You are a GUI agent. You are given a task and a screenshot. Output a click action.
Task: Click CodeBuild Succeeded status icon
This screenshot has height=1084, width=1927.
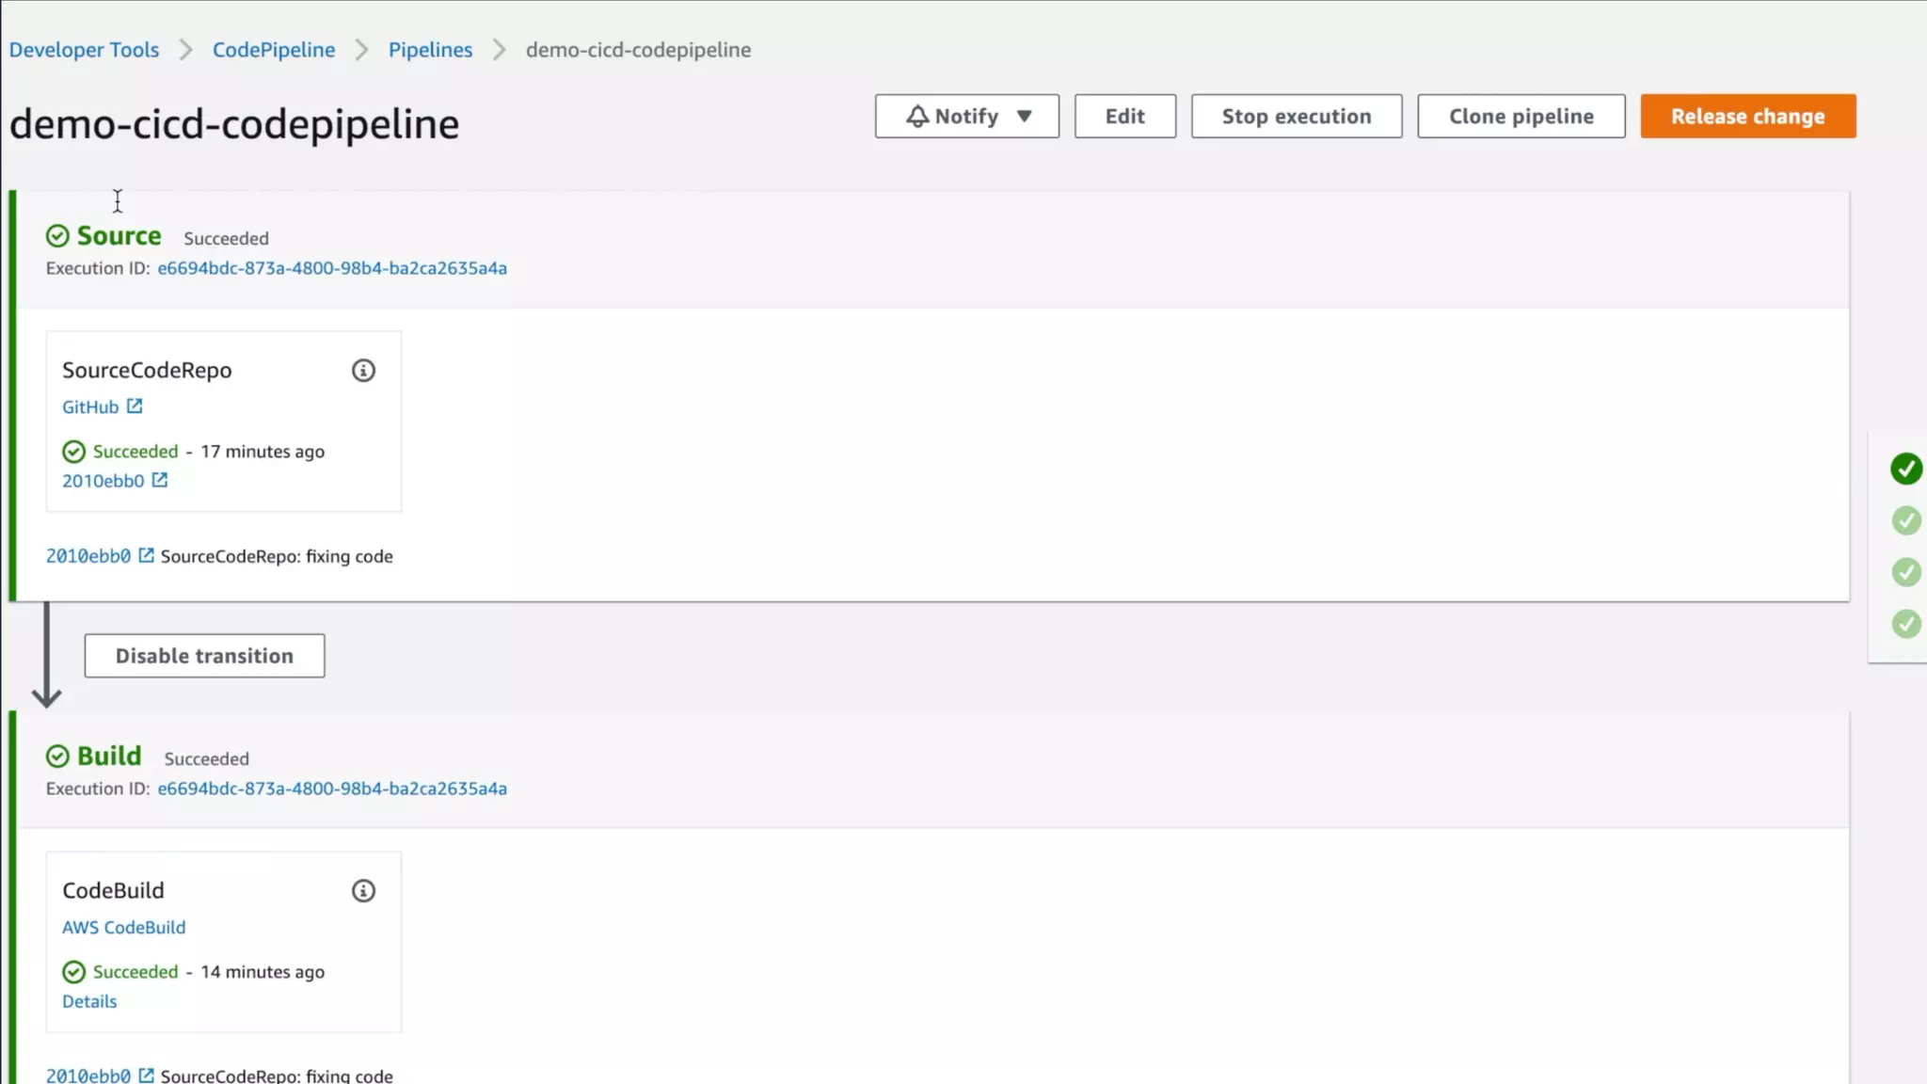(x=73, y=972)
